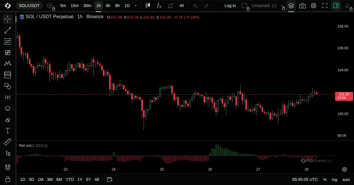Select the Gann box tool

[x=8, y=53]
